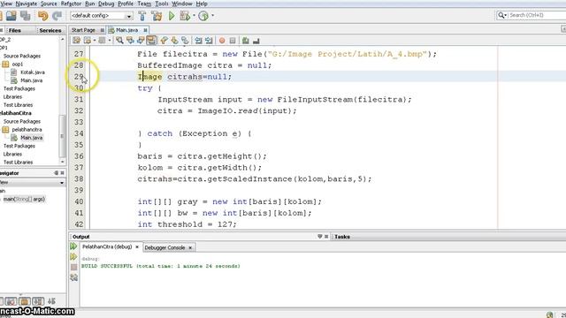Click Projects panel scrollbar down arrow
The image size is (566, 318).
click(x=63, y=162)
